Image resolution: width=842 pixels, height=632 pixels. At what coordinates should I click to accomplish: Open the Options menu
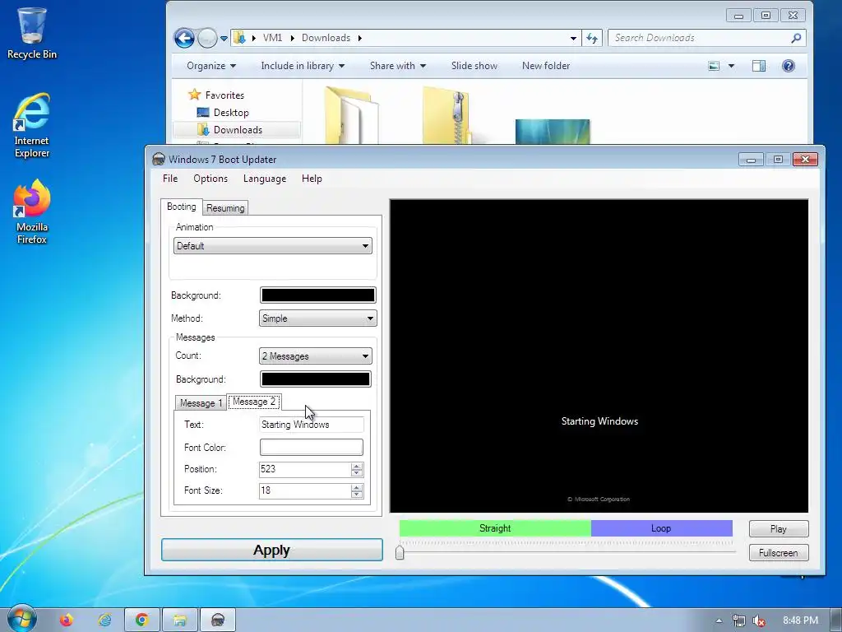[x=210, y=179]
